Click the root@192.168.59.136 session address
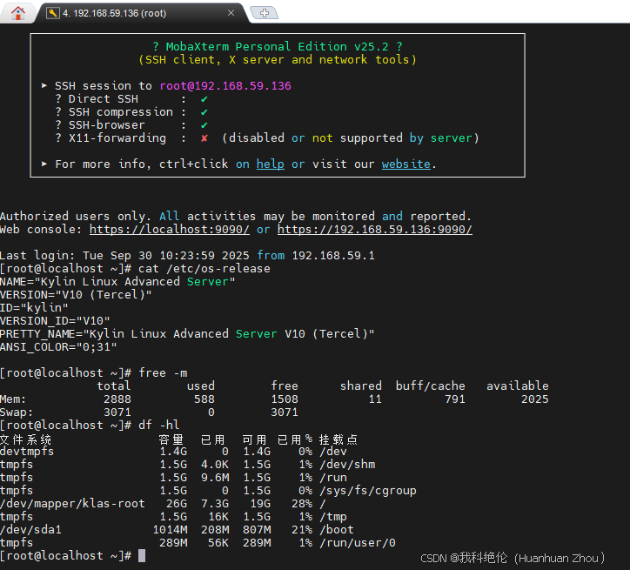 tap(225, 86)
